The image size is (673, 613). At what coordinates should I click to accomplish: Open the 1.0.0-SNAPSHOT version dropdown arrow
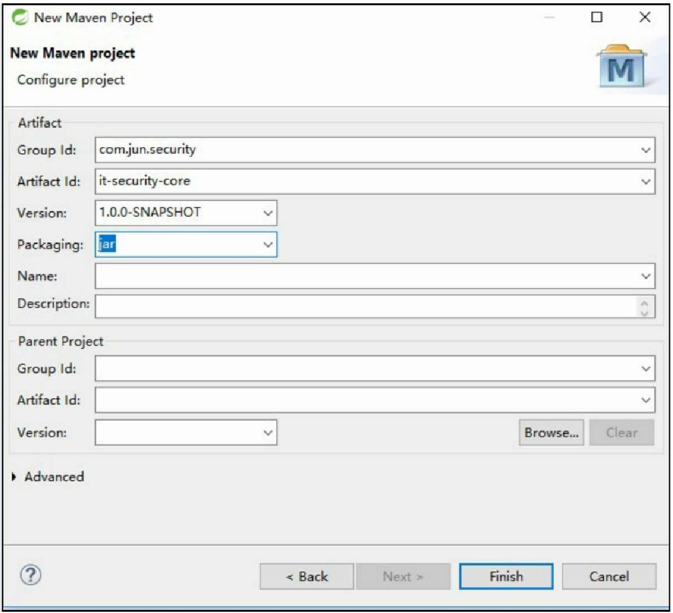click(267, 213)
